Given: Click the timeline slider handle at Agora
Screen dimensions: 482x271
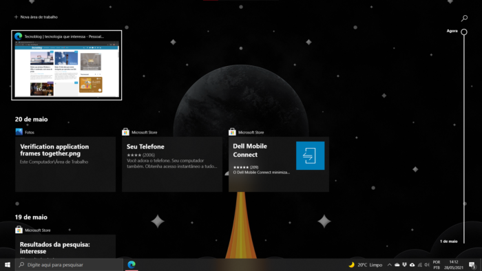Looking at the screenshot, I should (x=464, y=32).
